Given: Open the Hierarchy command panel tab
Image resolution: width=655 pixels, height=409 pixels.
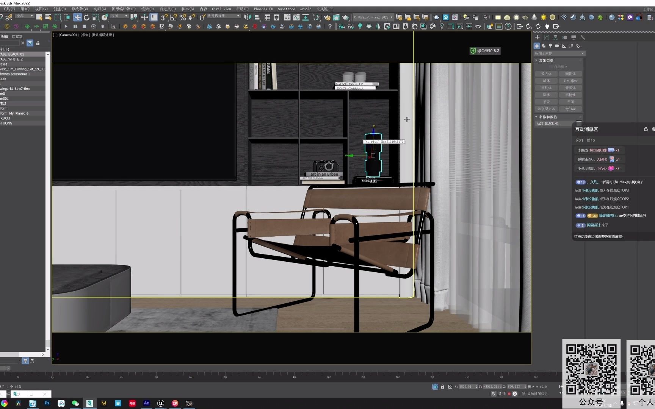Looking at the screenshot, I should pyautogui.click(x=555, y=37).
